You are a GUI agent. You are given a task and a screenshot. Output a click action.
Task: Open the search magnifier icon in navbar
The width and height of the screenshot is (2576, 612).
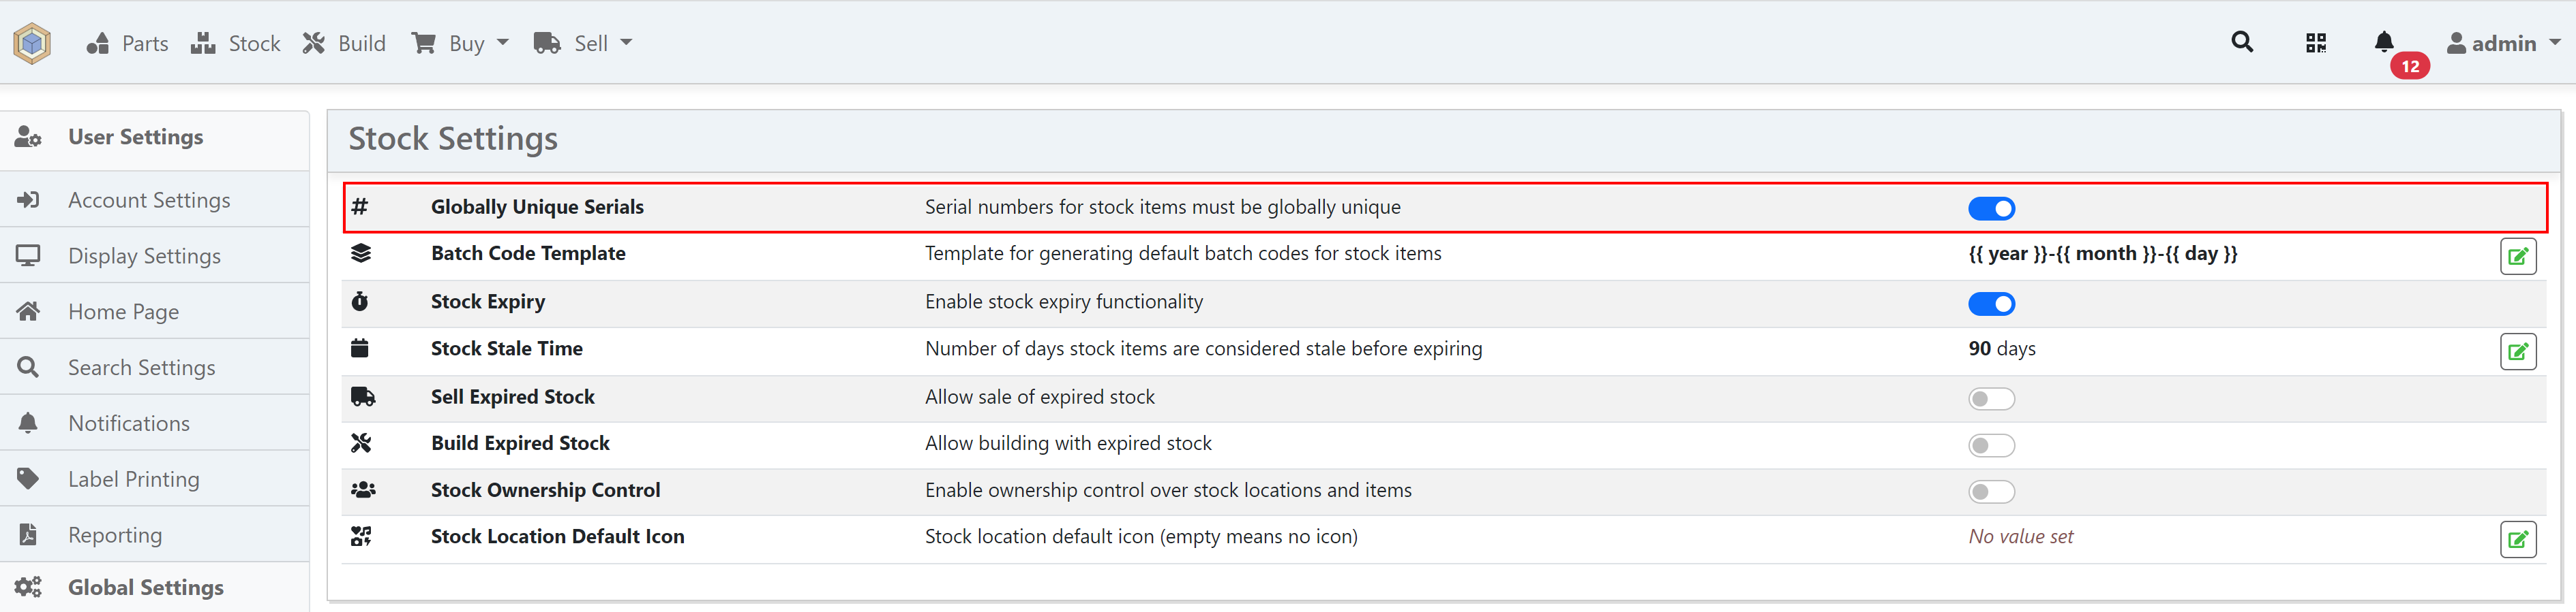[x=2241, y=42]
